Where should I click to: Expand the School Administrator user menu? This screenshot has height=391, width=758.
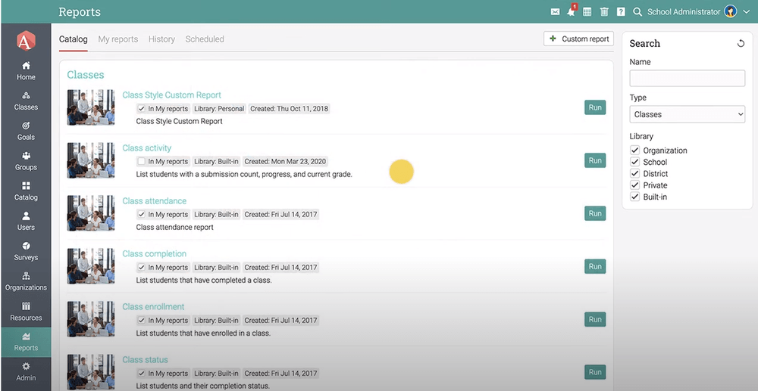[x=746, y=12]
